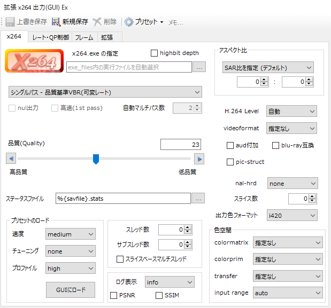Open the プリセット gear menu
The width and height of the screenshot is (331, 308).
(144, 22)
